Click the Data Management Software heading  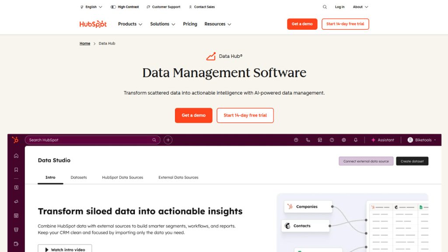pos(224,73)
